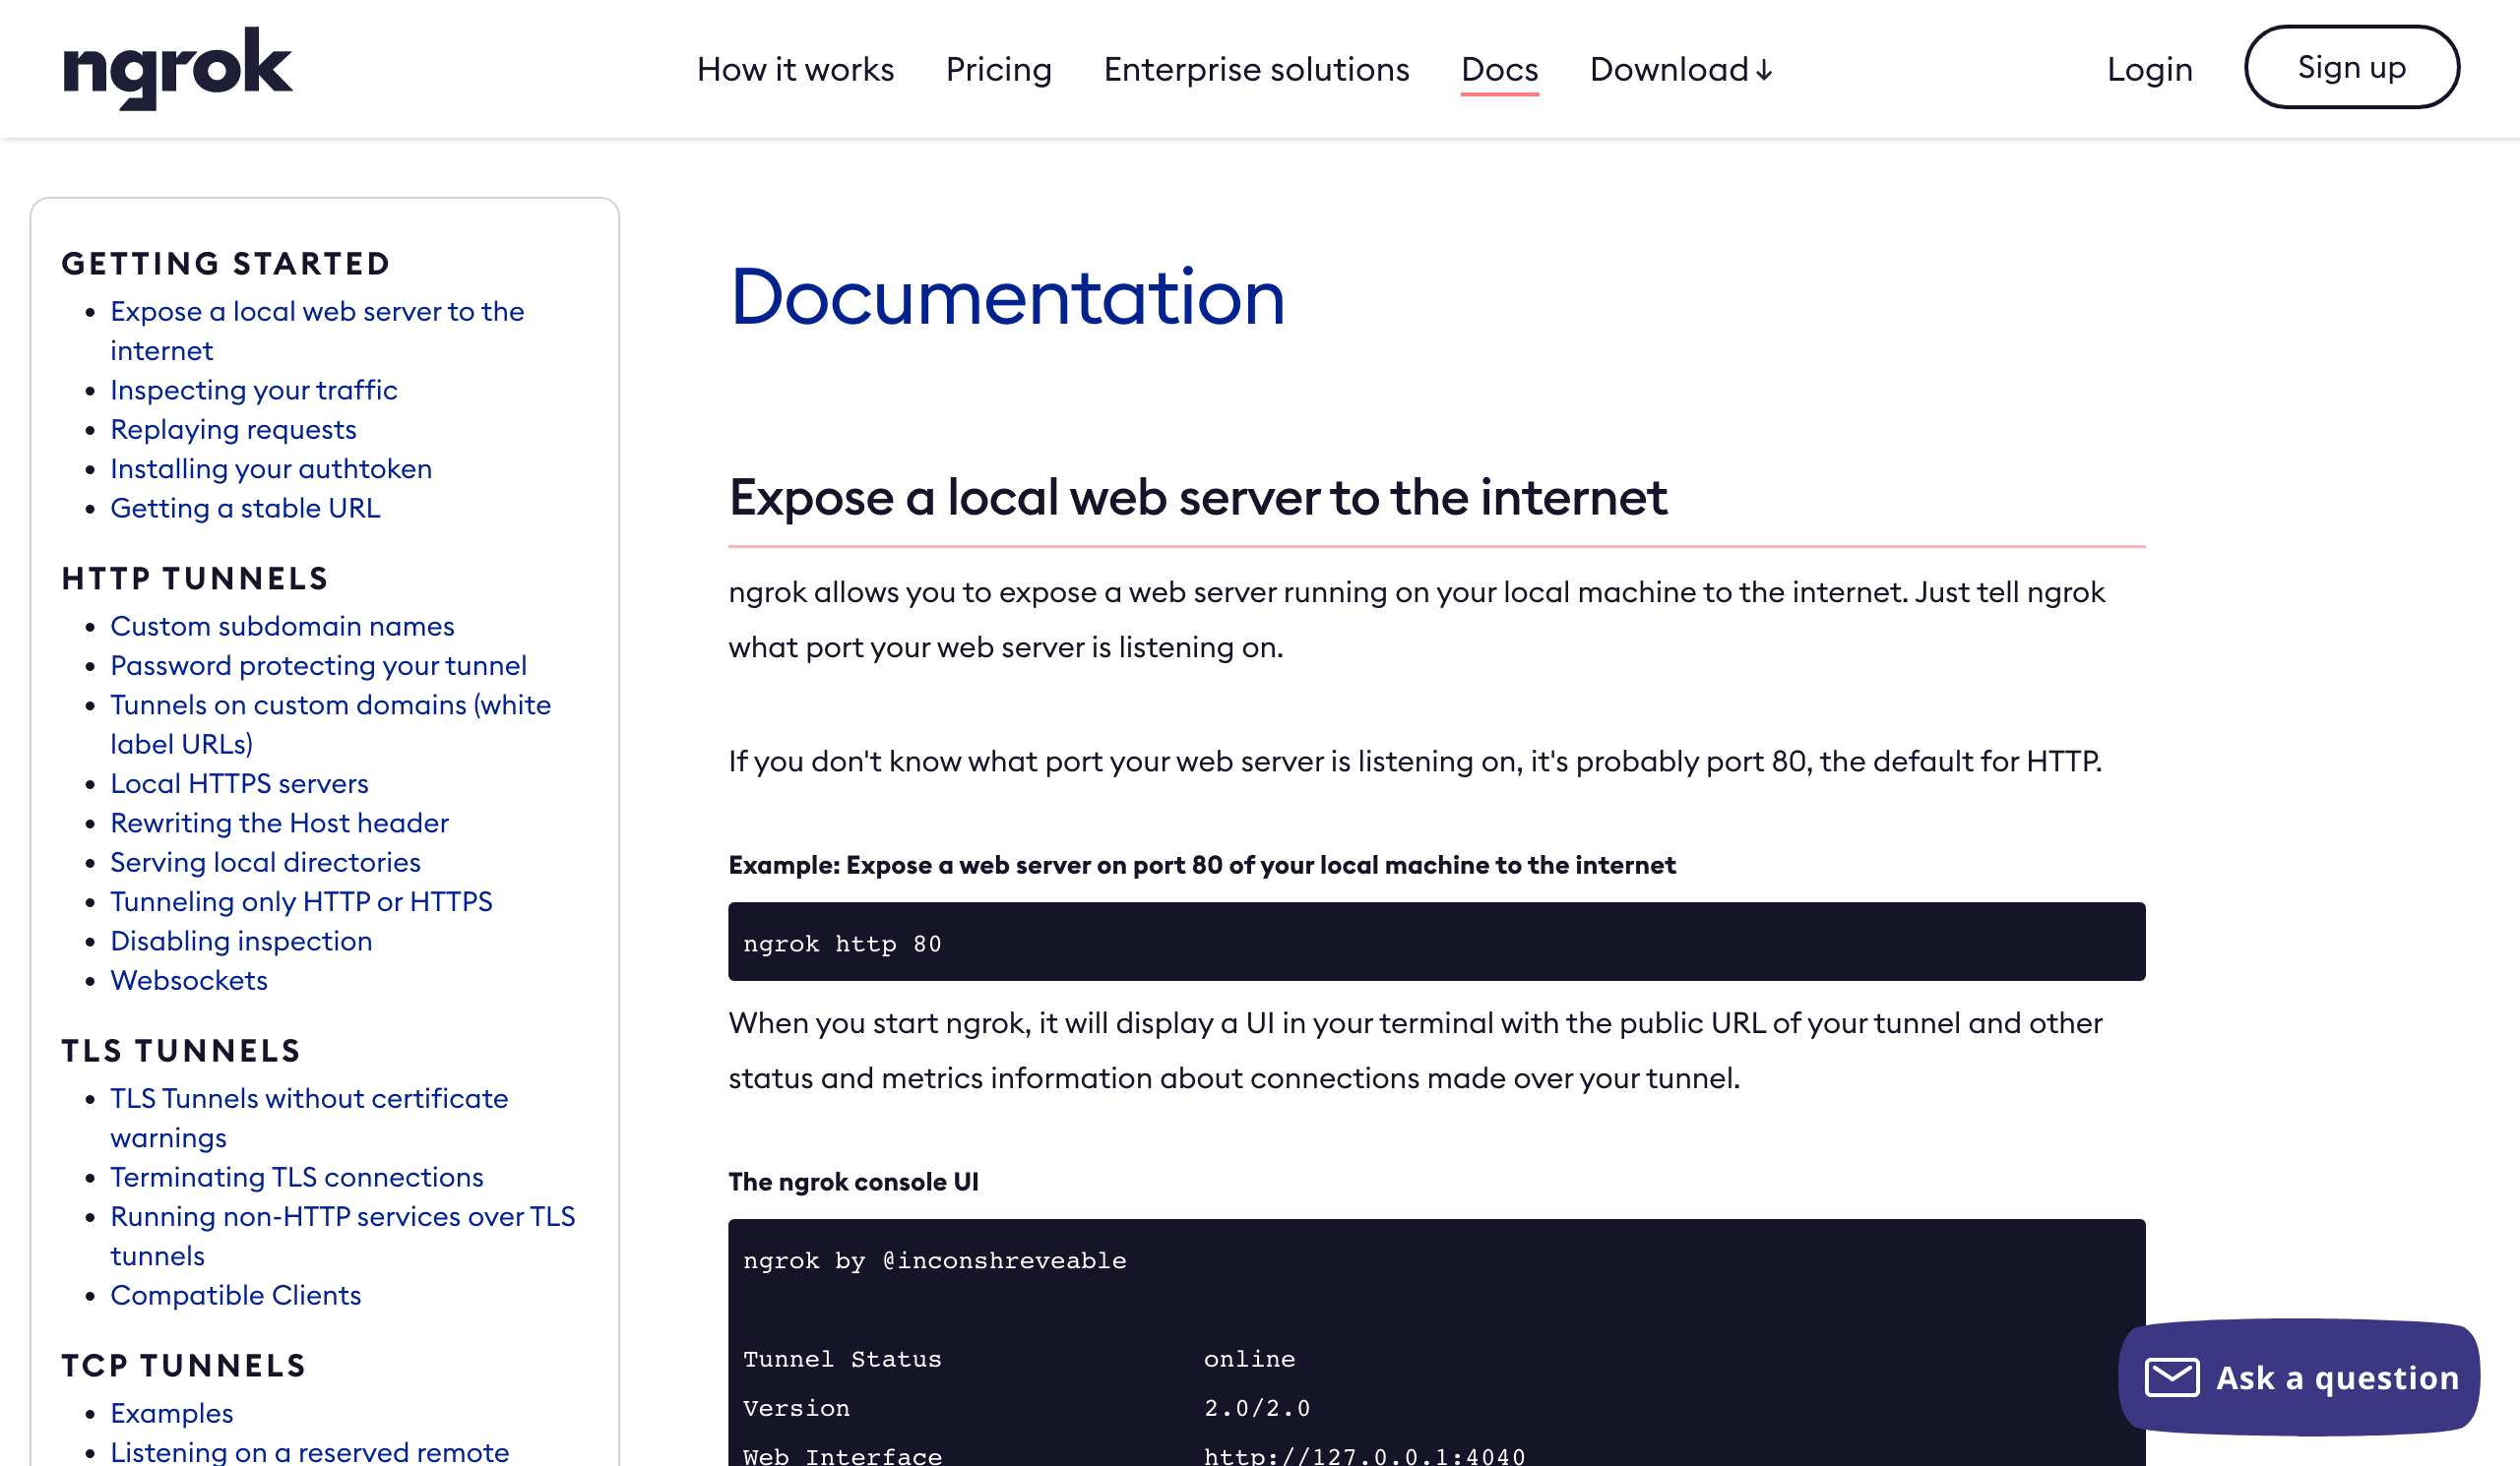Click 'ngrok by @inconshreveable' console text
Screen dimensions: 2520x1466
coord(934,1261)
